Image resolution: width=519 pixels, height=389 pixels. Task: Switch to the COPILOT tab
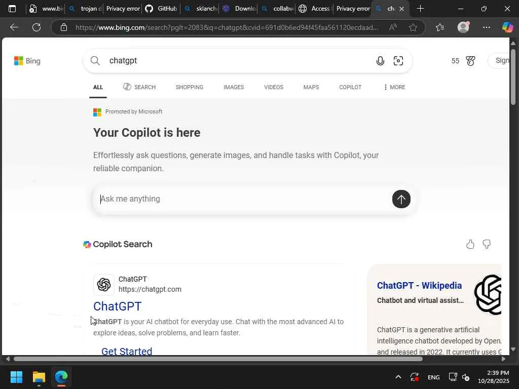(350, 87)
